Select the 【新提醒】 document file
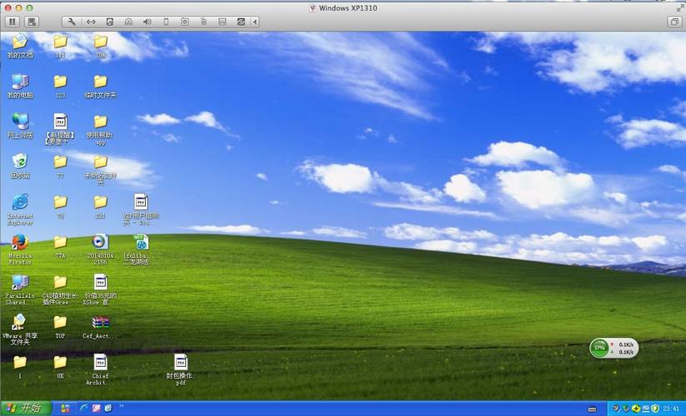The height and width of the screenshot is (416, 686). click(x=60, y=129)
